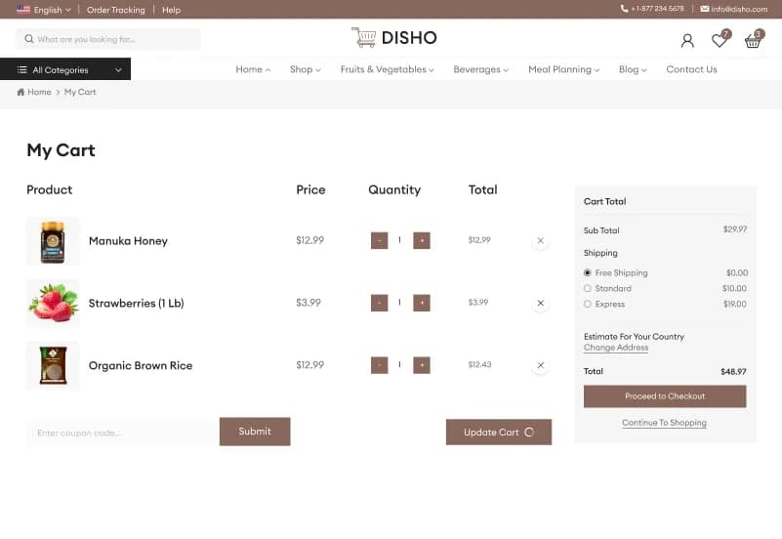
Task: Increase Organic Brown Rice quantity
Action: 422,365
